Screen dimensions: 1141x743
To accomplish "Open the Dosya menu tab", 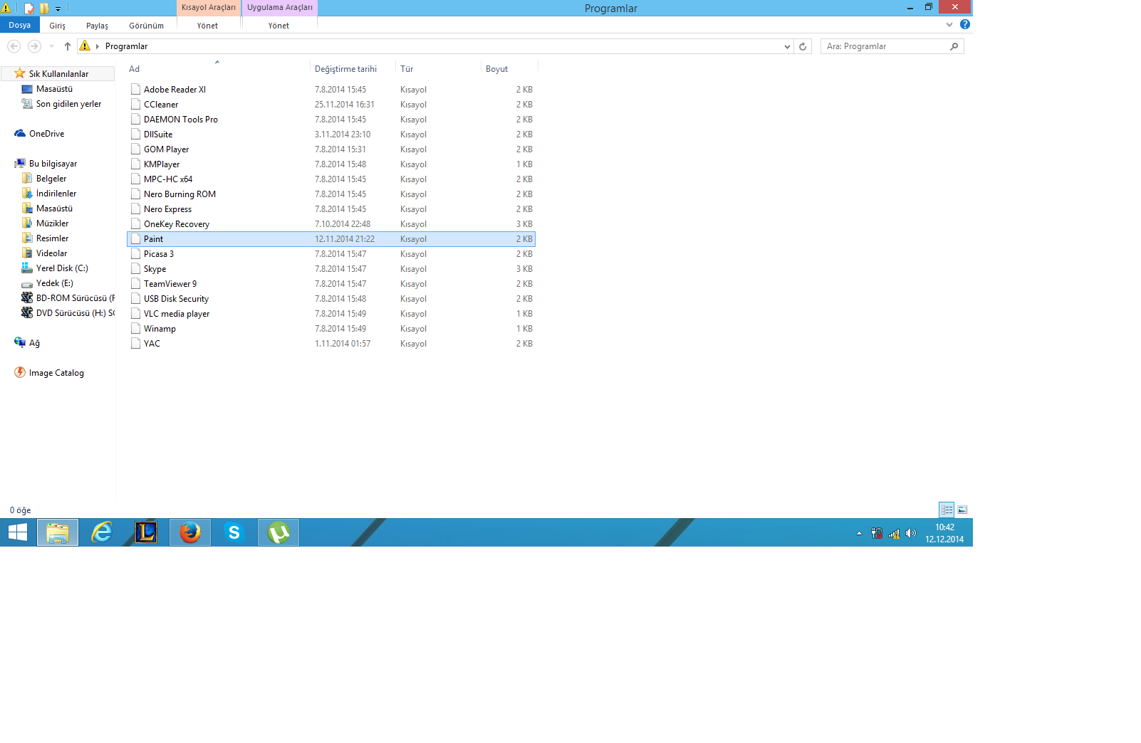I will pos(19,25).
